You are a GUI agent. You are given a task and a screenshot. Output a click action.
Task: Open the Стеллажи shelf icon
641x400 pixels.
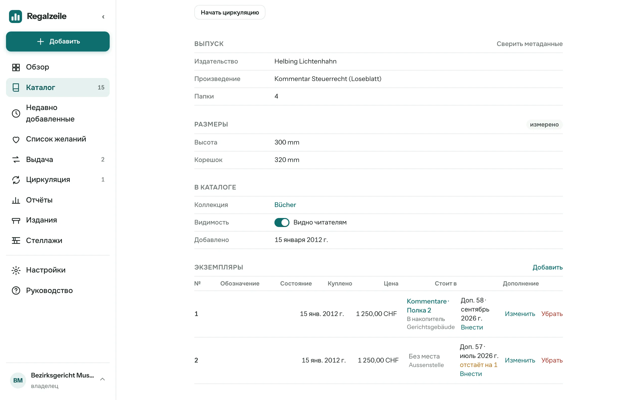pyautogui.click(x=16, y=240)
